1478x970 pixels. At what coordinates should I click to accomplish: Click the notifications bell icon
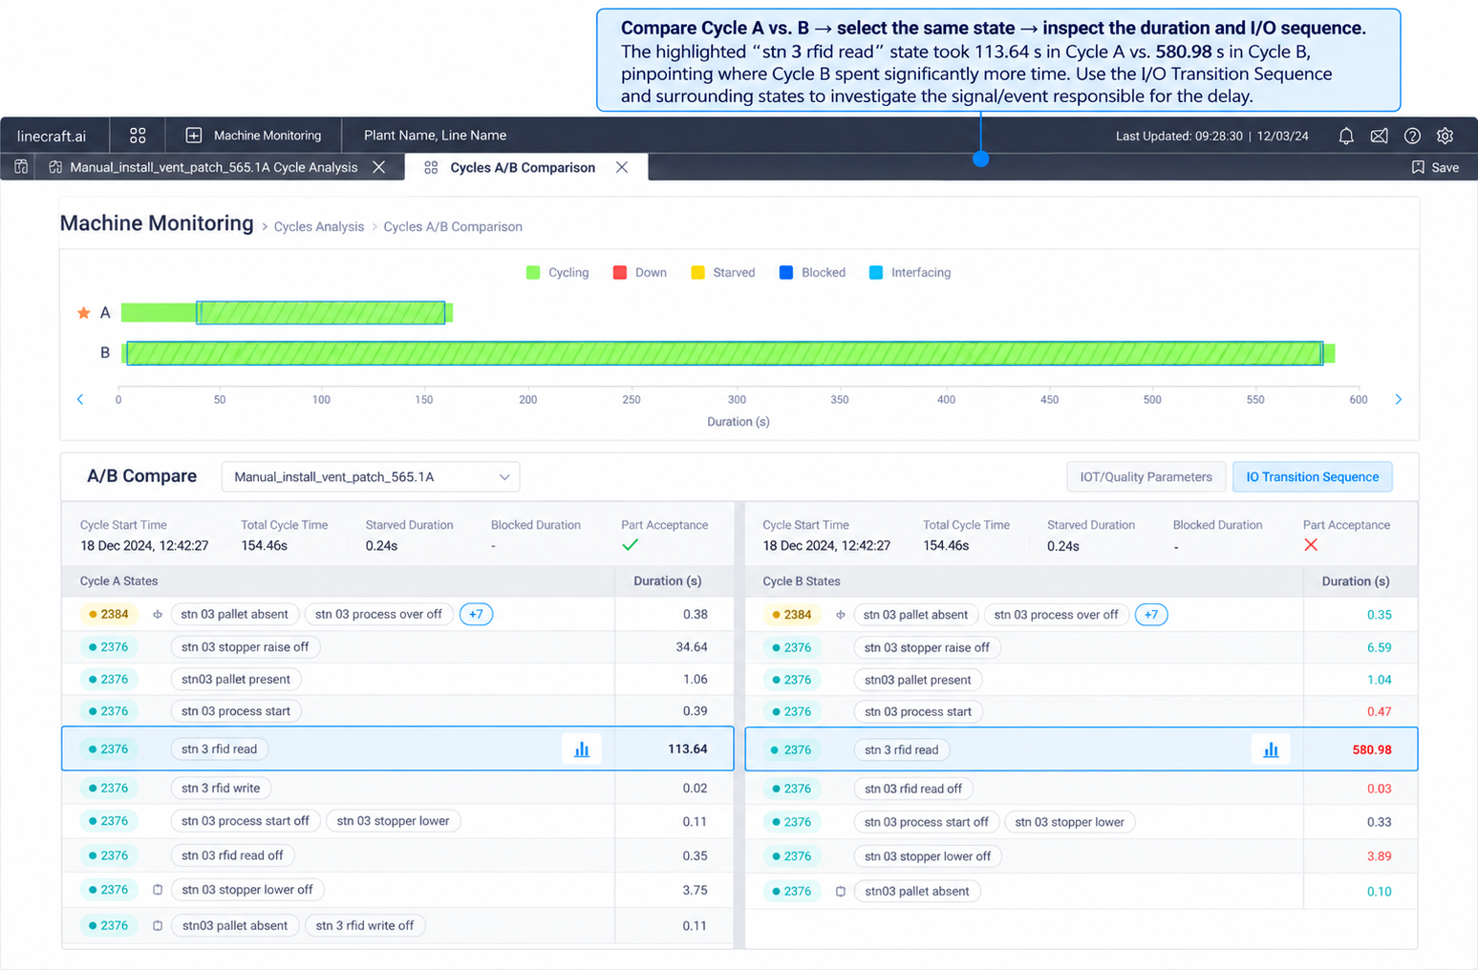[x=1346, y=136]
